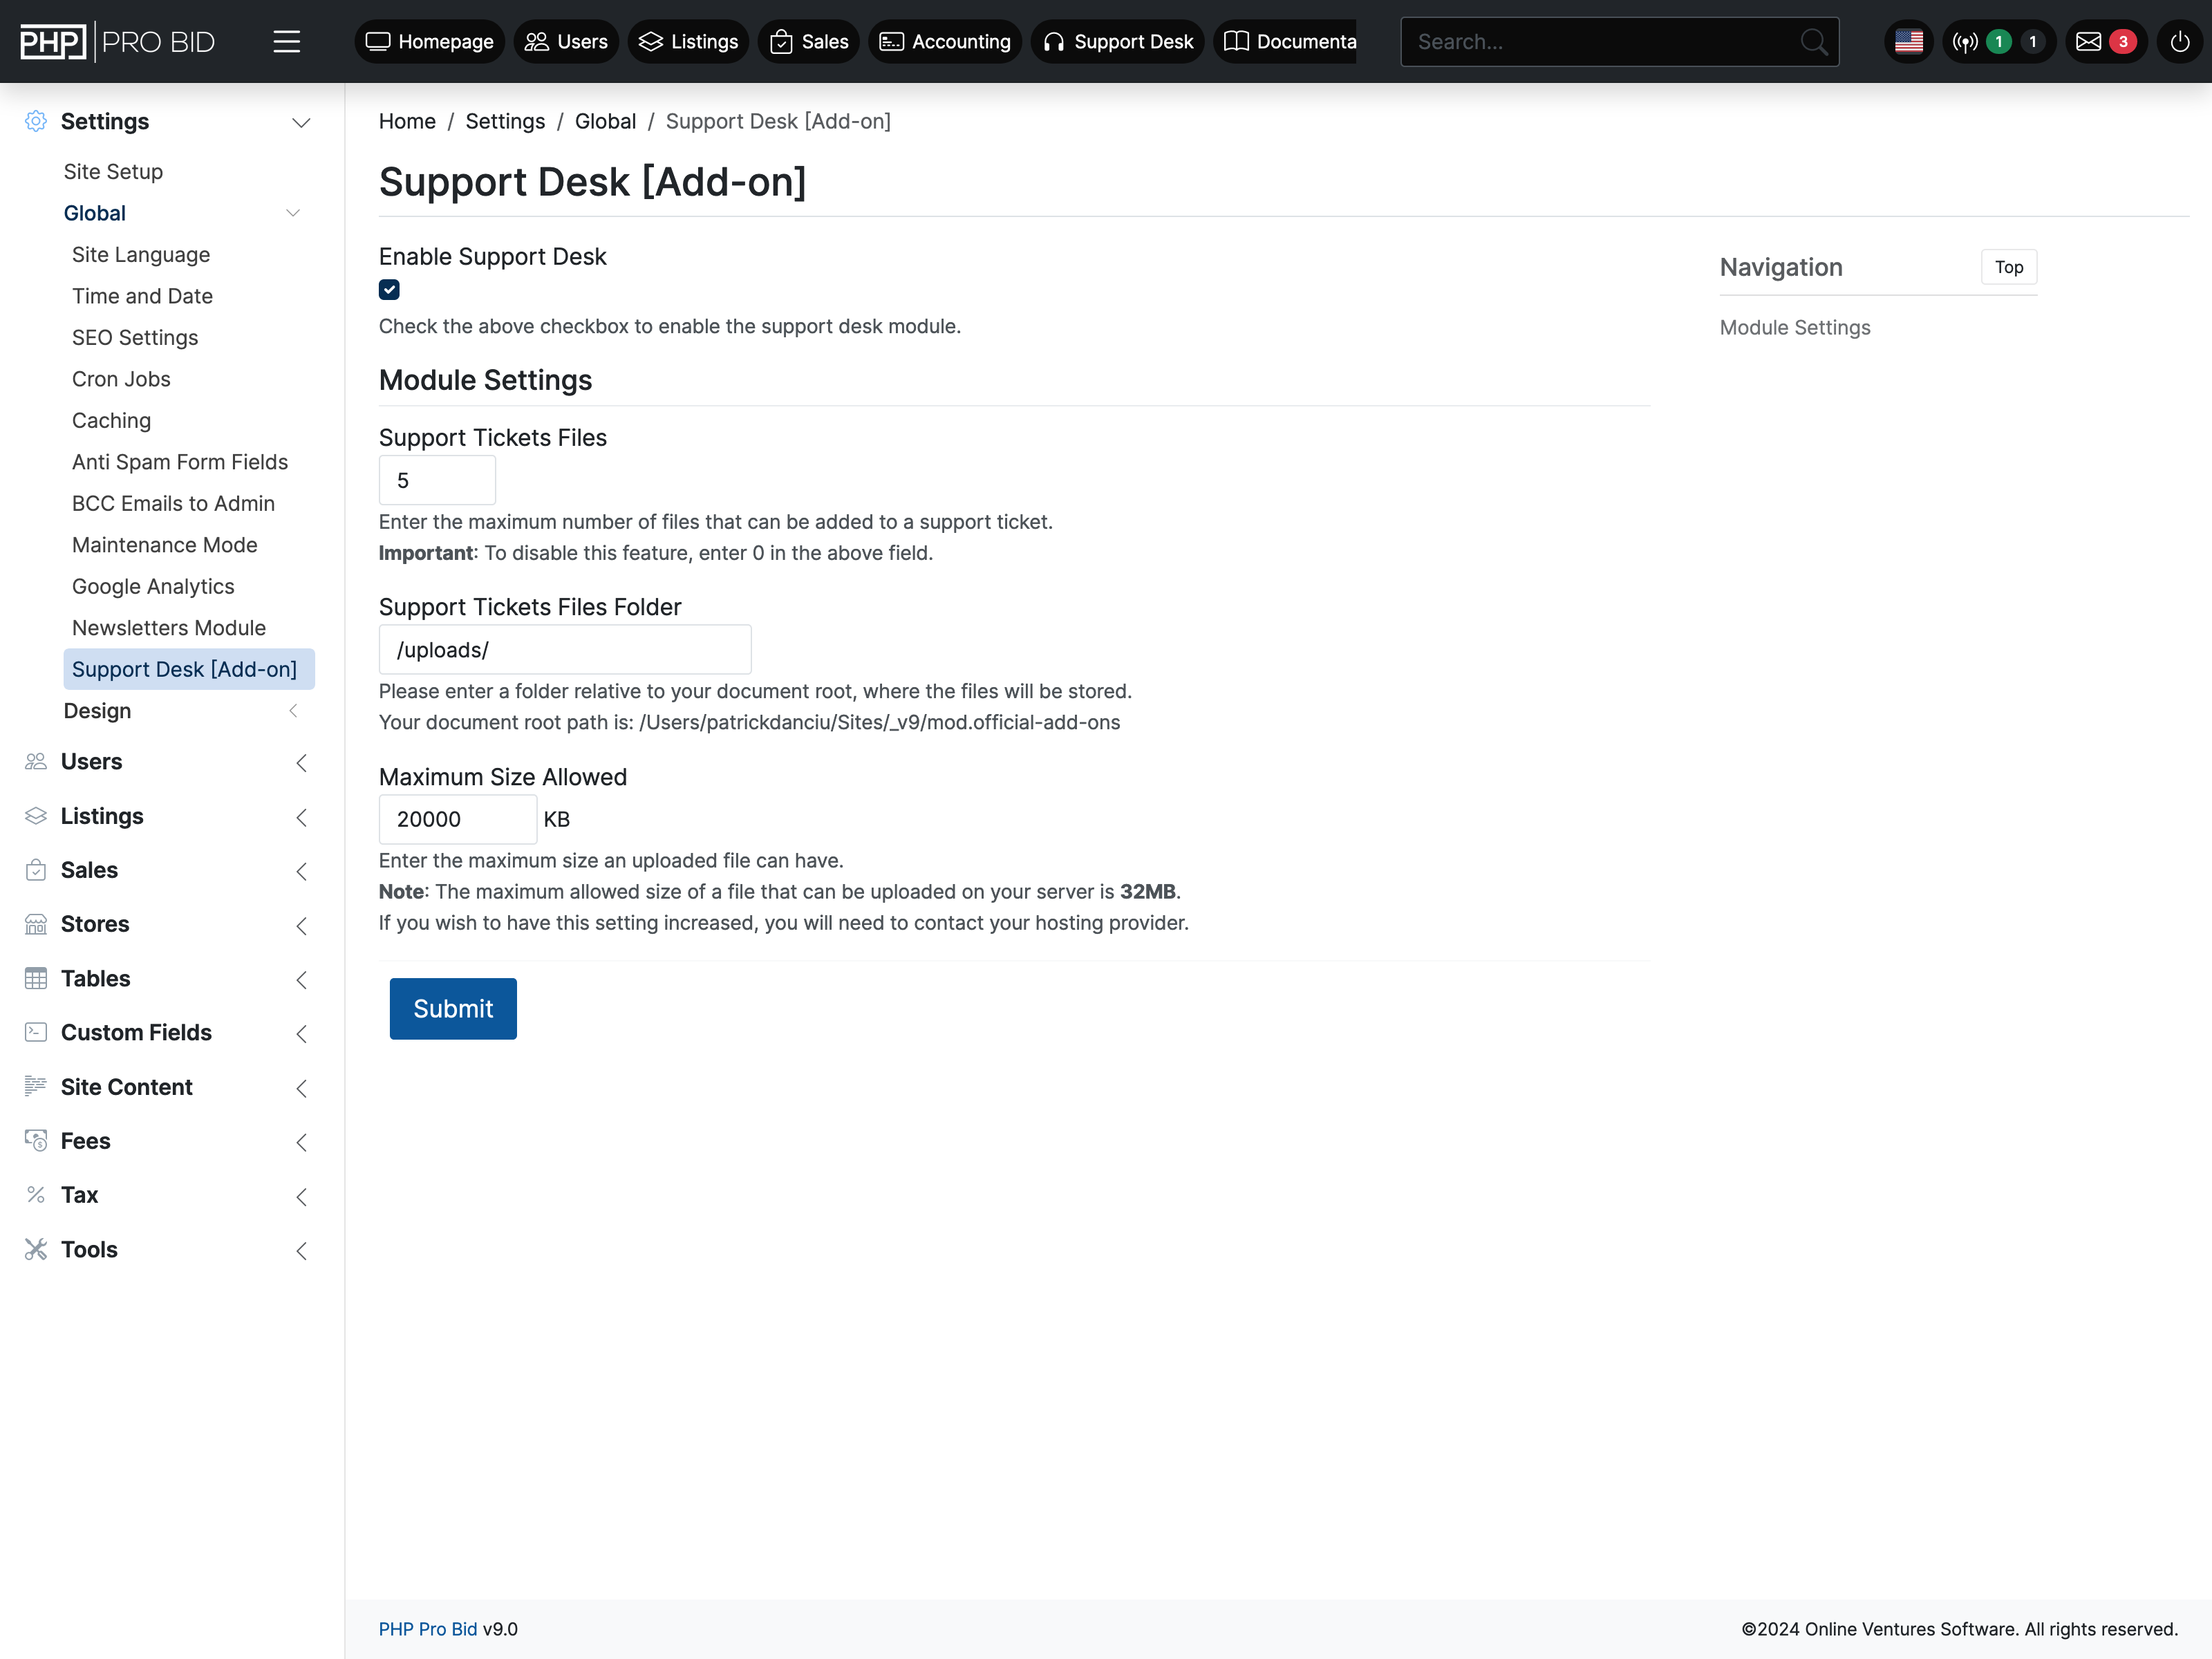Select Cron Jobs in sidebar

click(x=121, y=379)
